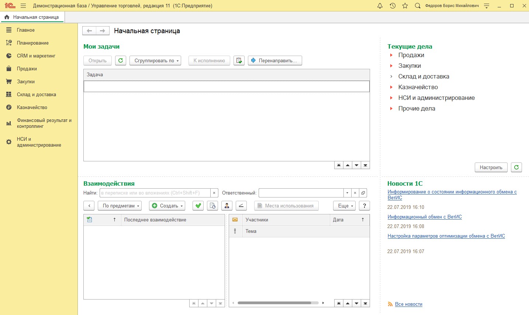Open the Все новости link
Screen dimensions: 529x315
pos(408,304)
